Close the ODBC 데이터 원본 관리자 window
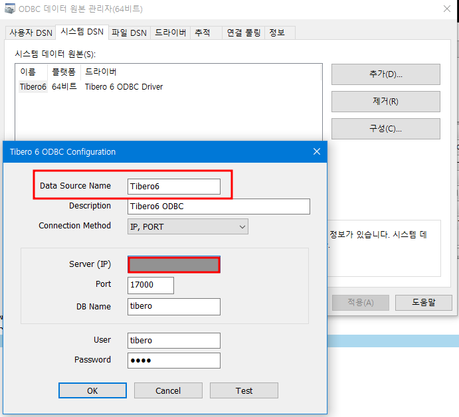 446,9
